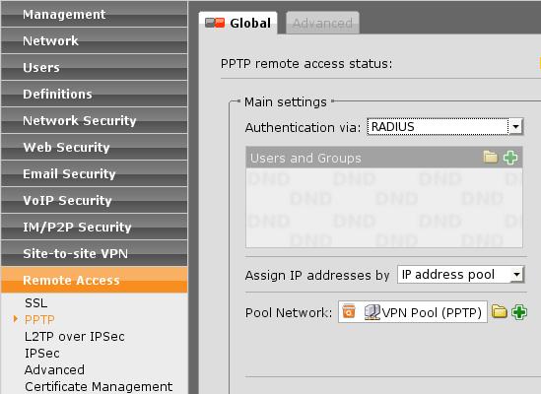
Task: Open folder icon in Users and Groups header
Action: tap(491, 158)
